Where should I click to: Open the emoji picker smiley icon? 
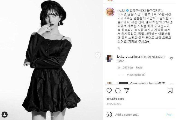(109, 115)
